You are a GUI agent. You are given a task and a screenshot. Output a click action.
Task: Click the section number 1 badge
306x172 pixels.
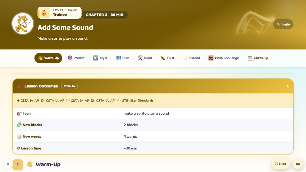[x=18, y=165]
